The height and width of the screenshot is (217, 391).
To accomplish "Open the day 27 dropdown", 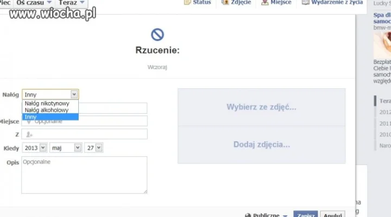I will (93, 148).
